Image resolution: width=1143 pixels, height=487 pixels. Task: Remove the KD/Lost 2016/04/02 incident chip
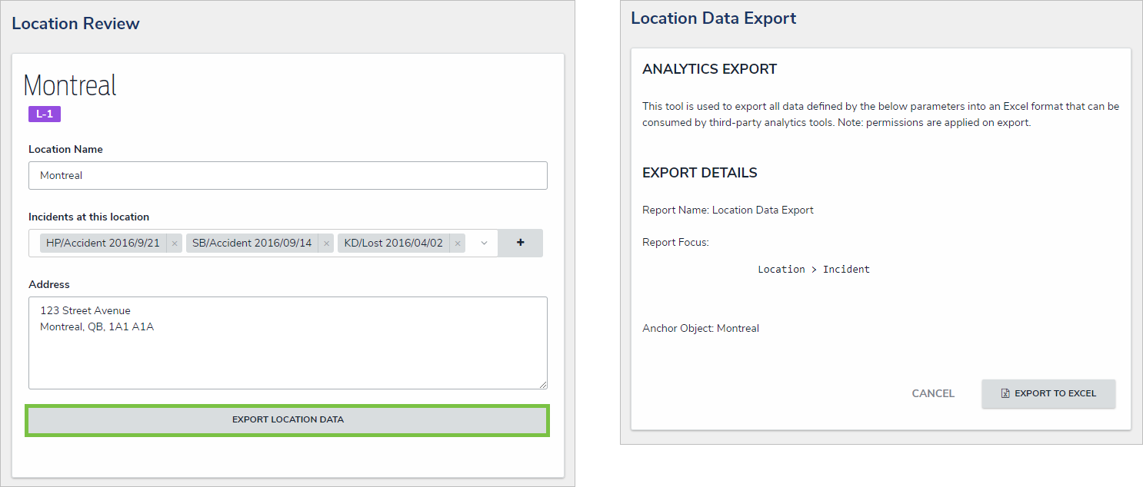click(x=458, y=243)
